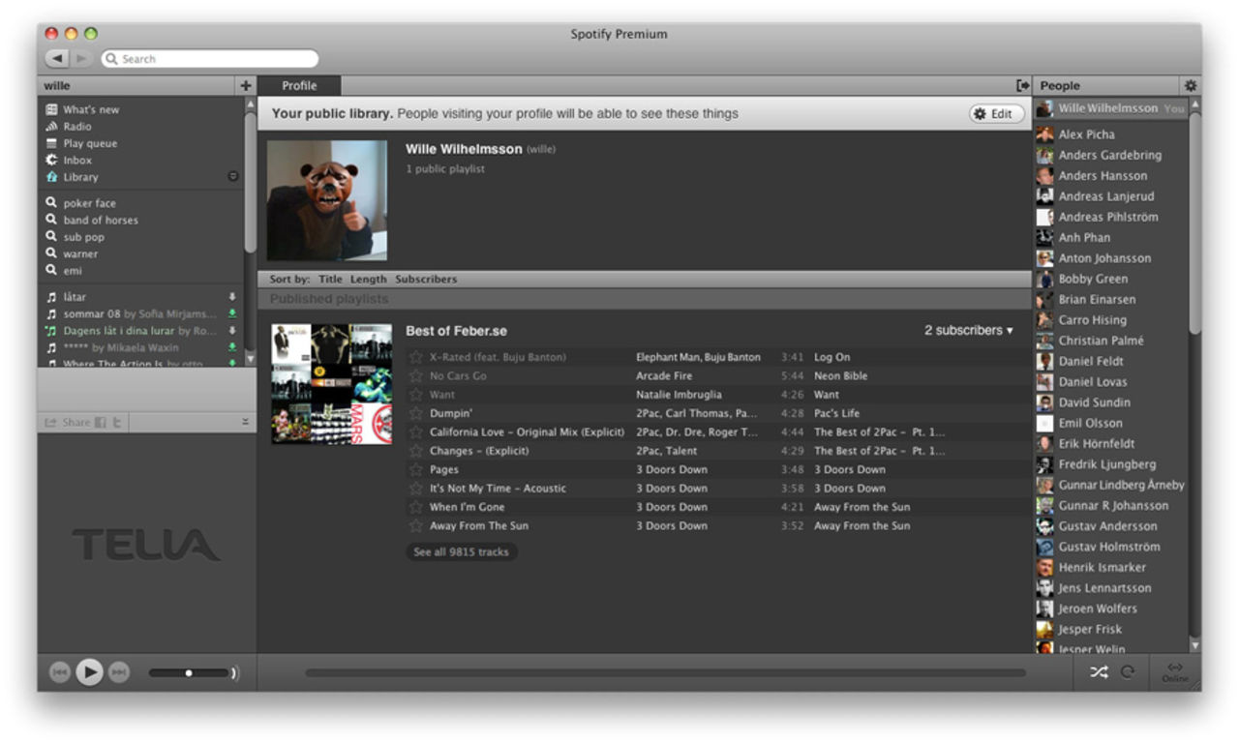The height and width of the screenshot is (743, 1239).
Task: Collapse the share panel with the chevron
Action: (245, 423)
